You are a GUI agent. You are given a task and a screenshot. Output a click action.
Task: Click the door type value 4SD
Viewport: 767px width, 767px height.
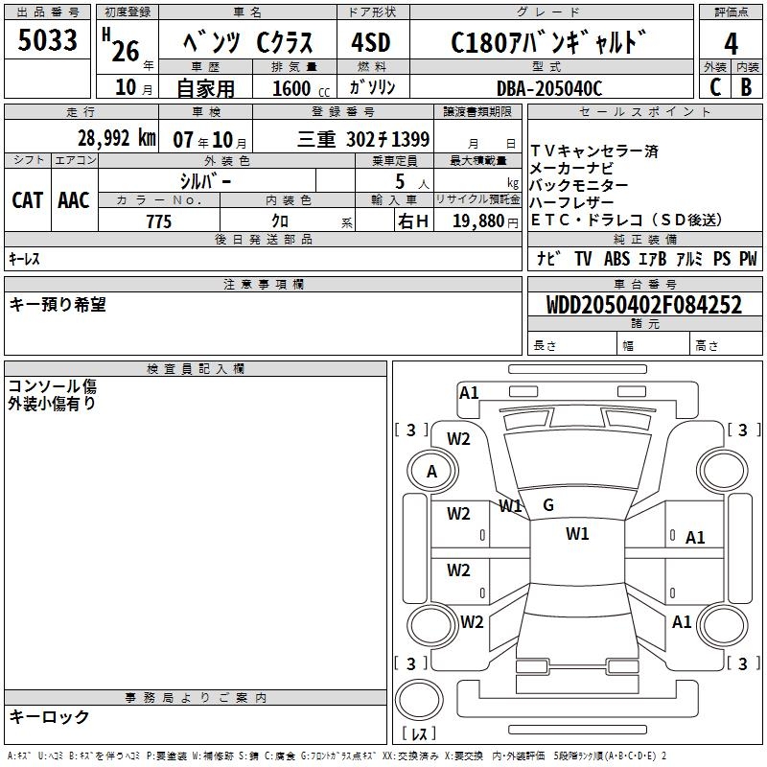coord(371,42)
